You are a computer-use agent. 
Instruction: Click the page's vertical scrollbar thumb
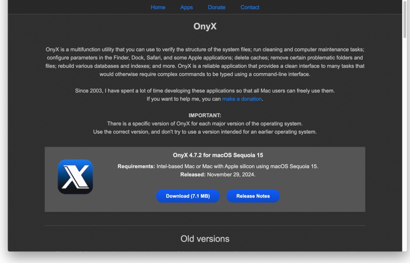click(x=405, y=20)
